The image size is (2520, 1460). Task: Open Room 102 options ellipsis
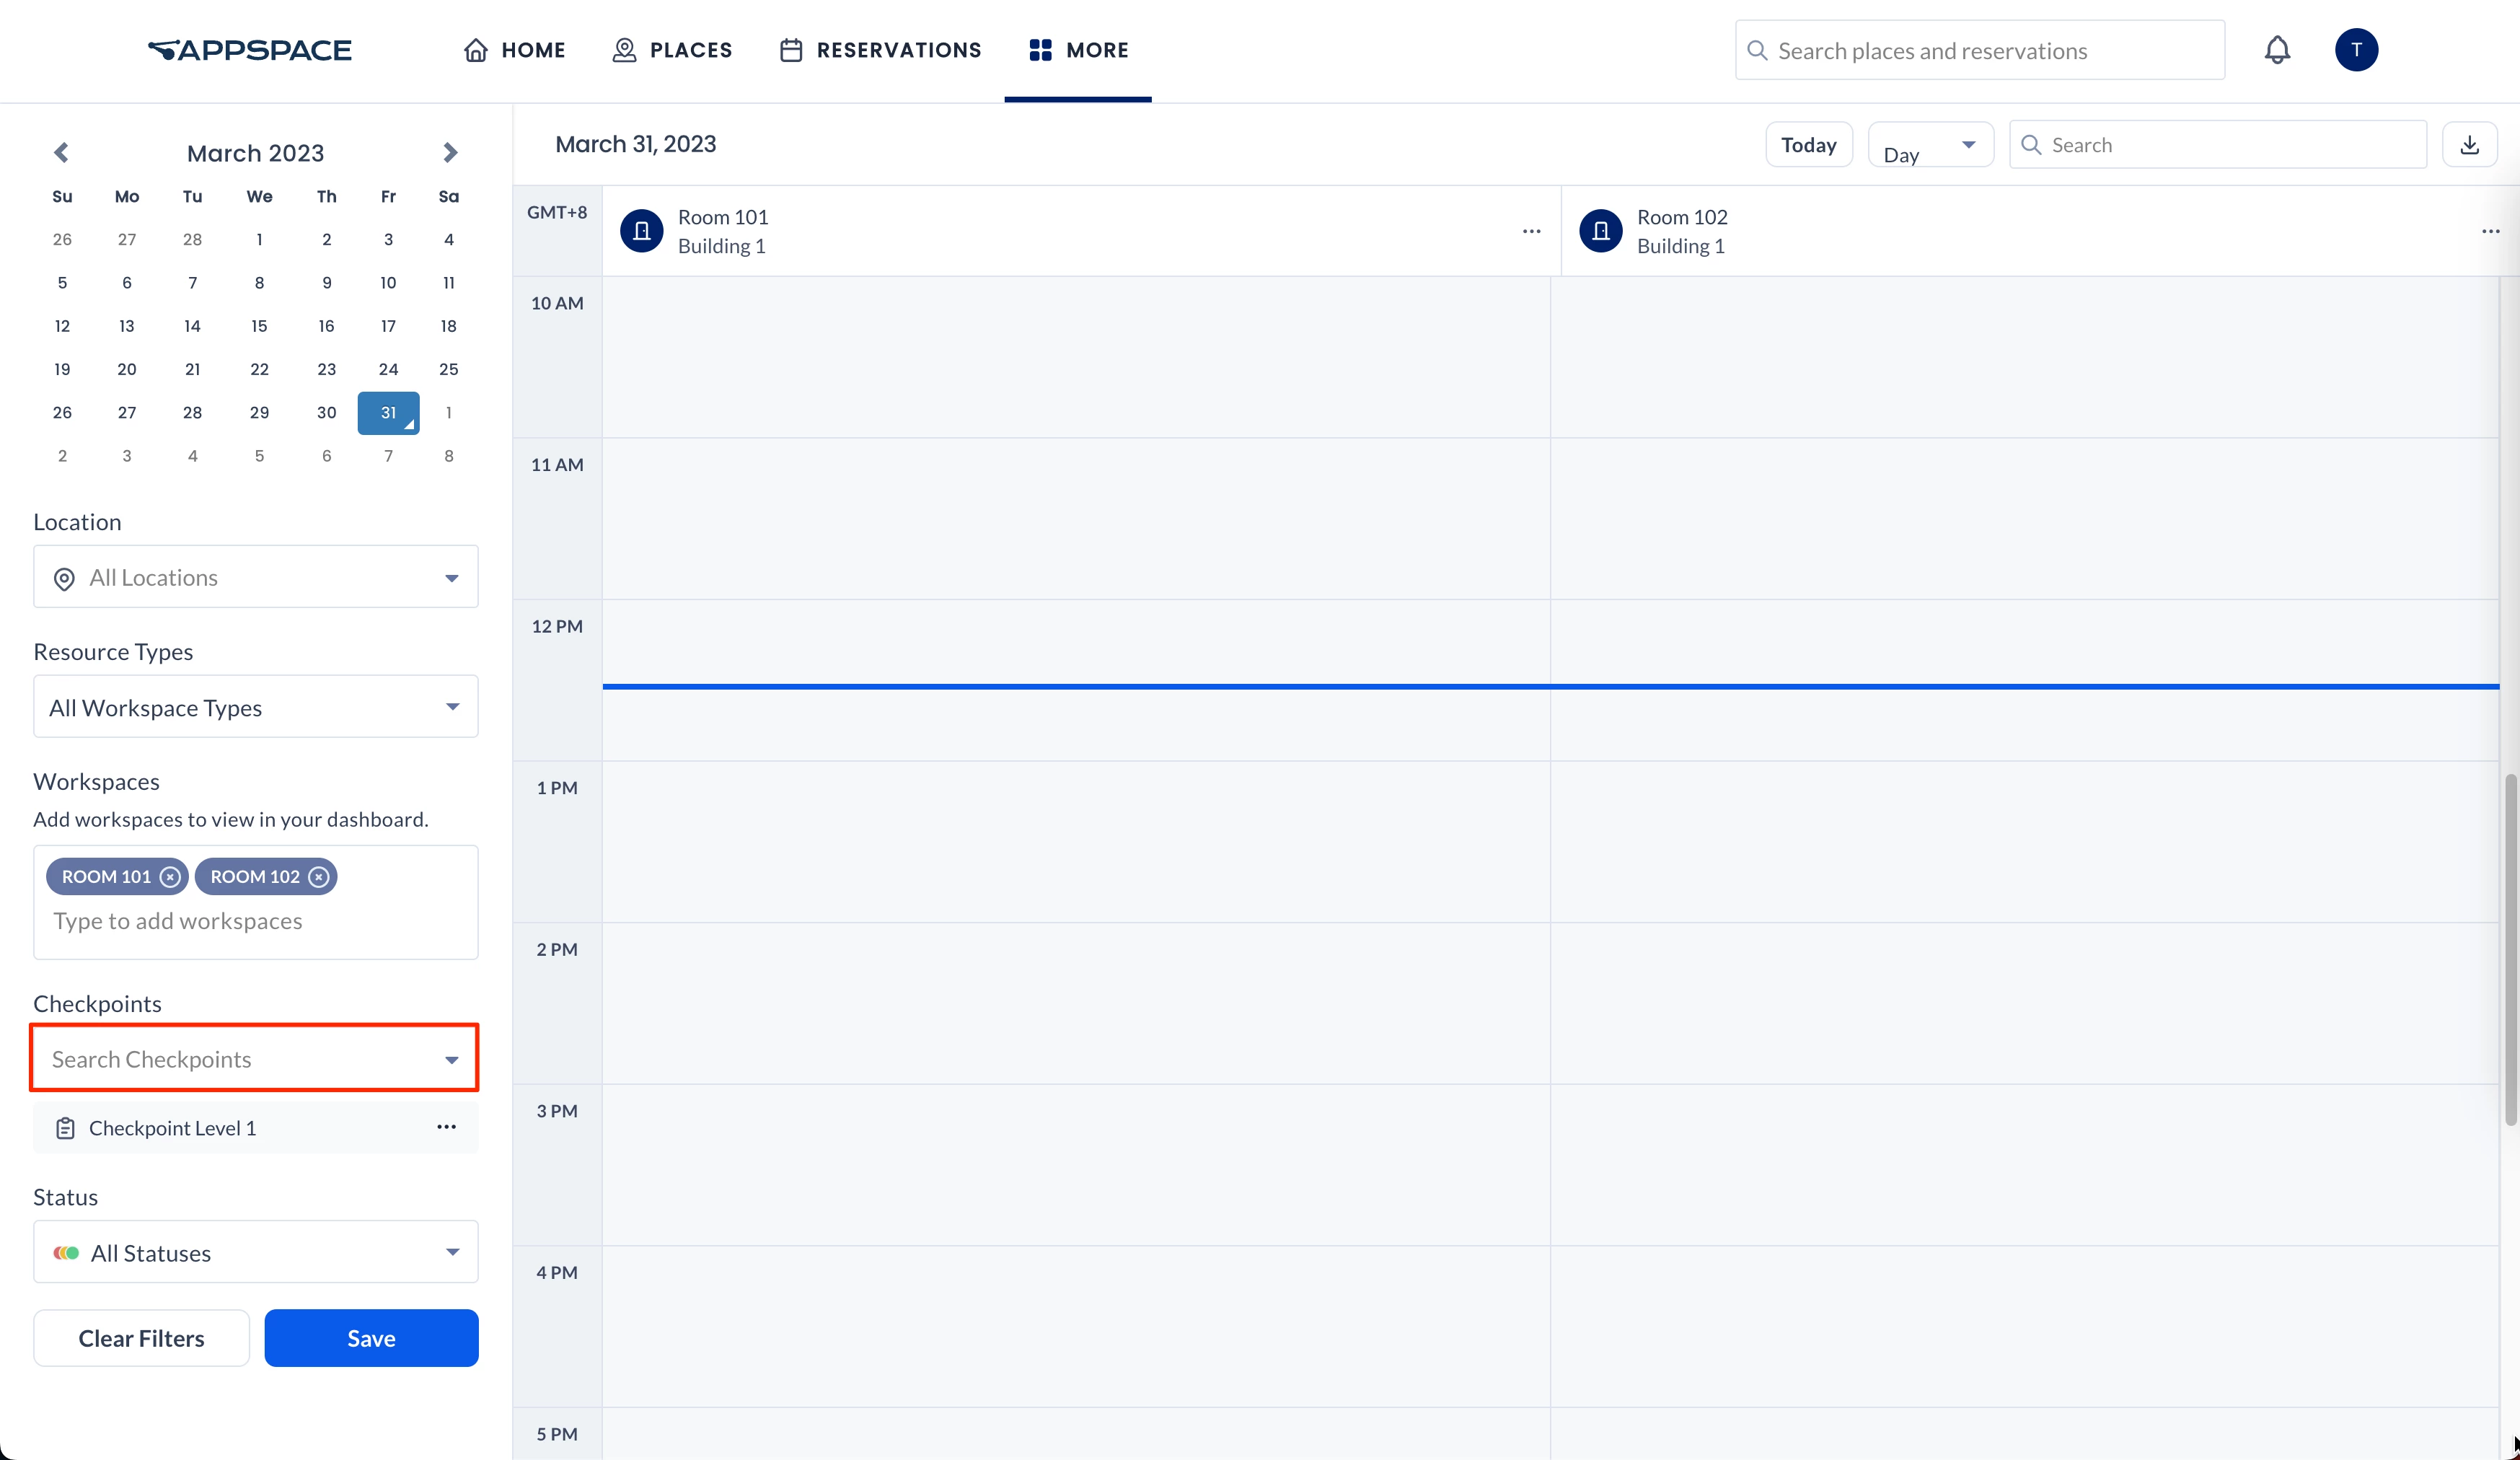coord(2490,231)
